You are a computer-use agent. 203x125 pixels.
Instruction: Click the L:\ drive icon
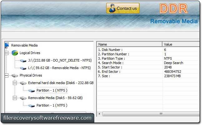pos(23,68)
